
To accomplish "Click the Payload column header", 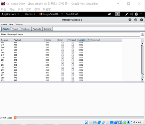I will 29,40.
